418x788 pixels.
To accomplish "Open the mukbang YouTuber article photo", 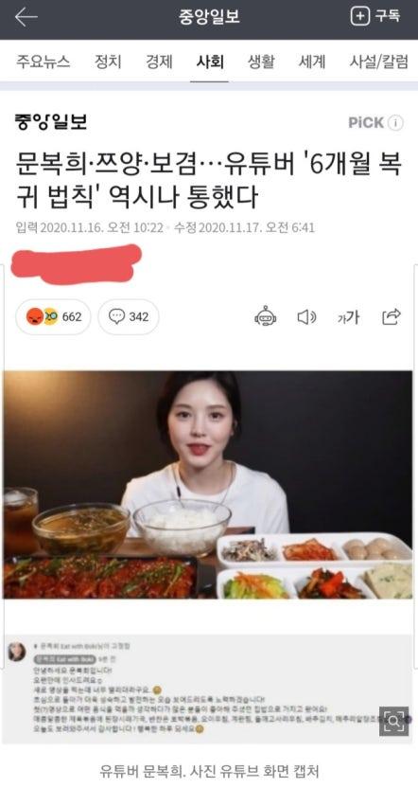I will pos(208,485).
